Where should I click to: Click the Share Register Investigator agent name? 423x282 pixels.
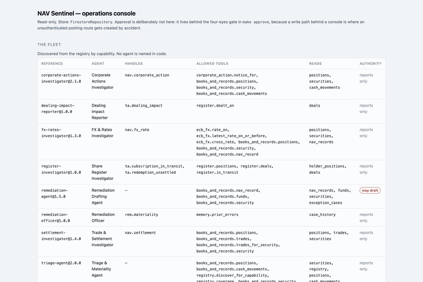point(102,172)
